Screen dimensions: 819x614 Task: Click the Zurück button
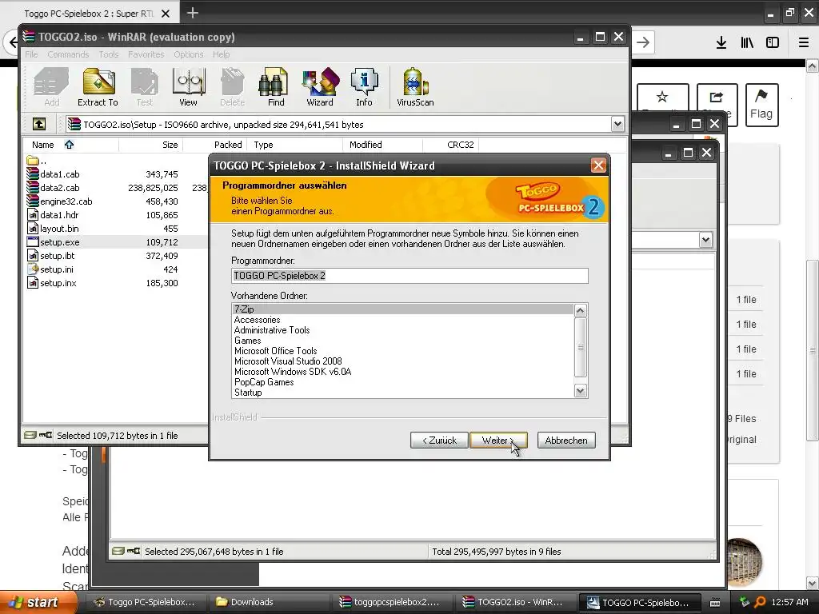[439, 441]
